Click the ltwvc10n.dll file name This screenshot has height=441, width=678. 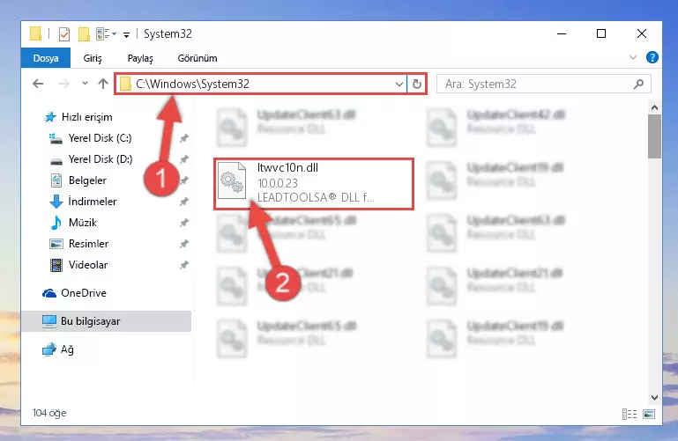point(287,167)
